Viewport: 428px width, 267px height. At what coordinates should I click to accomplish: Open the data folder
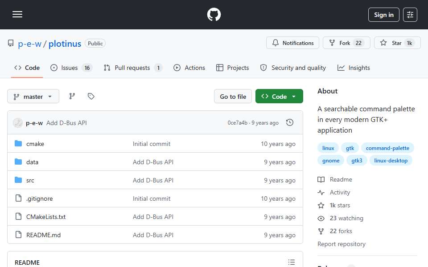(x=32, y=162)
